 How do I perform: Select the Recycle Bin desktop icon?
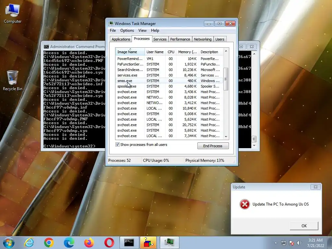point(13,80)
